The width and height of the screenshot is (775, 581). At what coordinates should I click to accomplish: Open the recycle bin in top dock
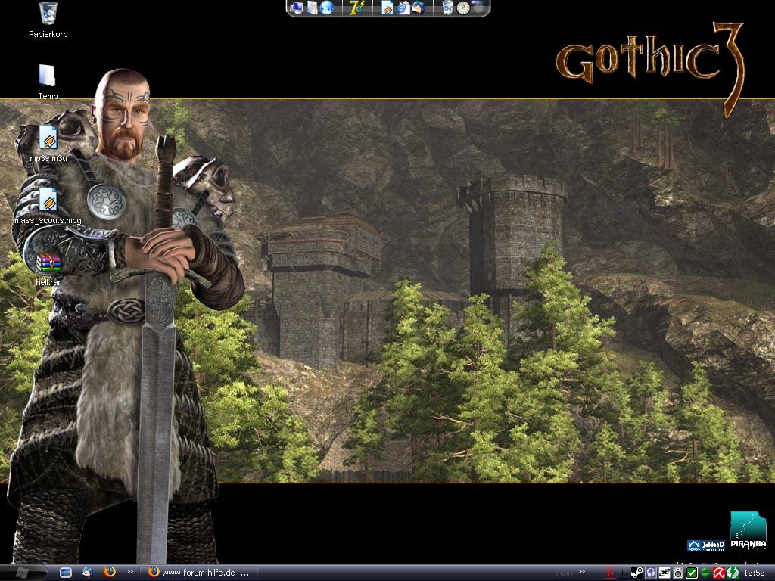pyautogui.click(x=447, y=8)
